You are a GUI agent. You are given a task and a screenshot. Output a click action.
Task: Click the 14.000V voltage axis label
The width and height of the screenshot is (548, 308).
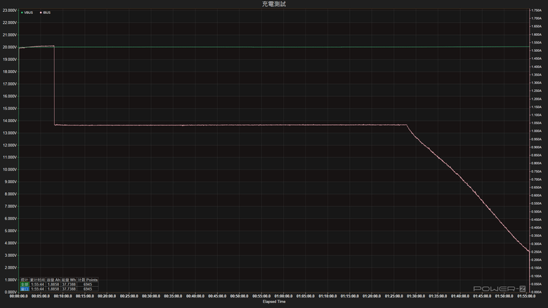pyautogui.click(x=9, y=121)
